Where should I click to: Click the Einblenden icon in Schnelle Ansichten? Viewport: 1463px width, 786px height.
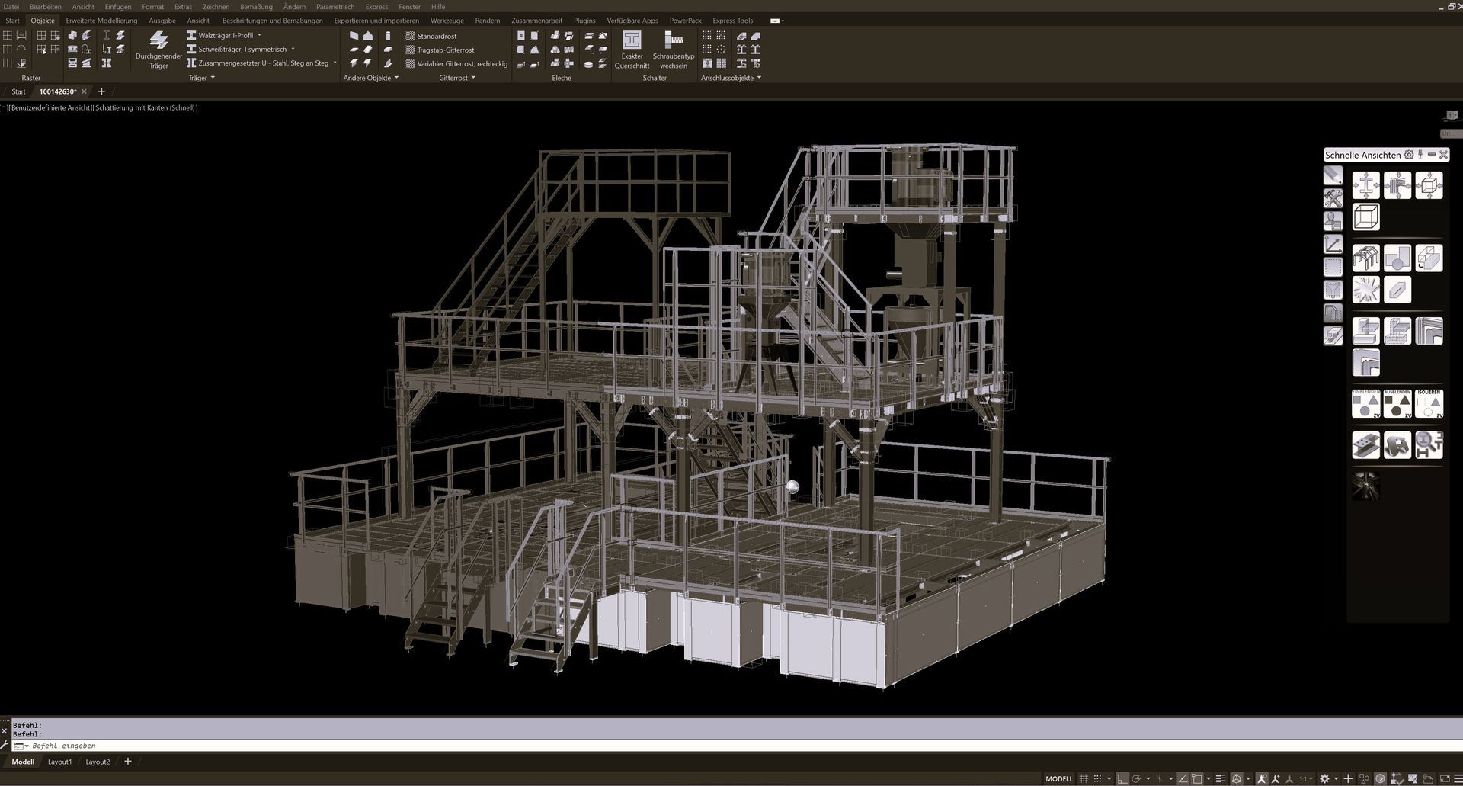pos(1365,404)
